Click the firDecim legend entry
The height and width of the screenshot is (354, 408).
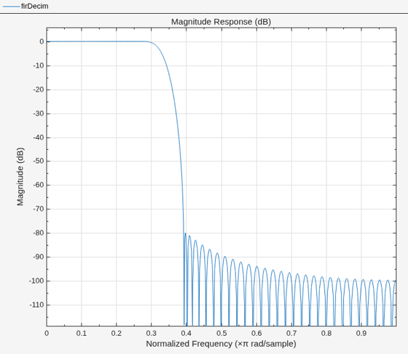(25, 6)
